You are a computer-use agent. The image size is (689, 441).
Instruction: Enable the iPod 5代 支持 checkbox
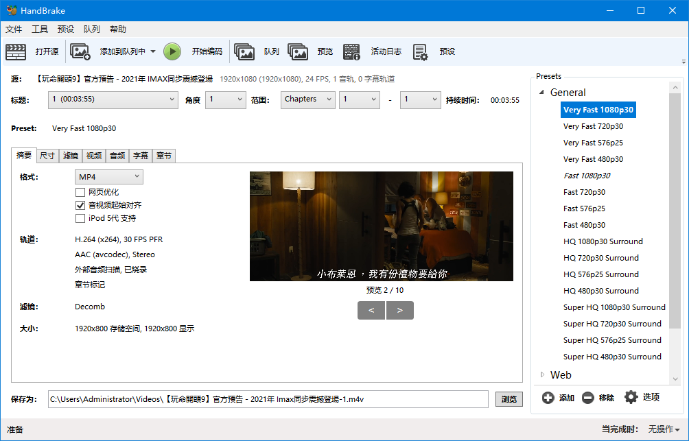80,218
